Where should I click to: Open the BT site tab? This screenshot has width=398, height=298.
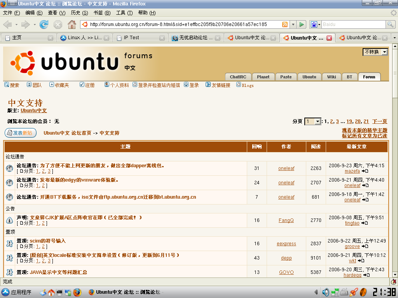[x=349, y=77]
